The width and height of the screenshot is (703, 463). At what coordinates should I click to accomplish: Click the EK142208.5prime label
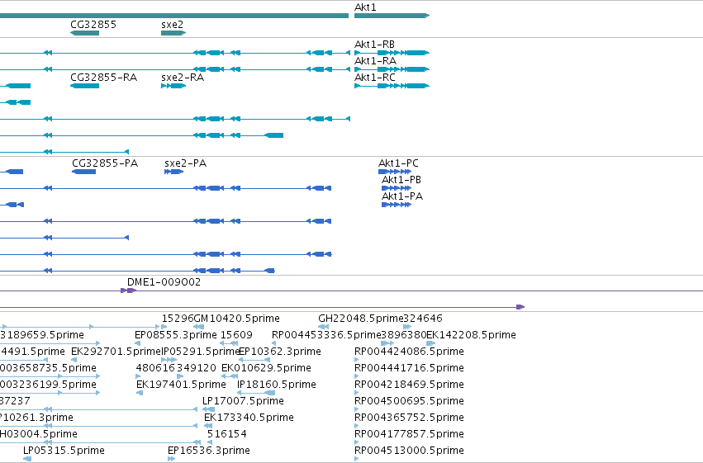click(471, 335)
